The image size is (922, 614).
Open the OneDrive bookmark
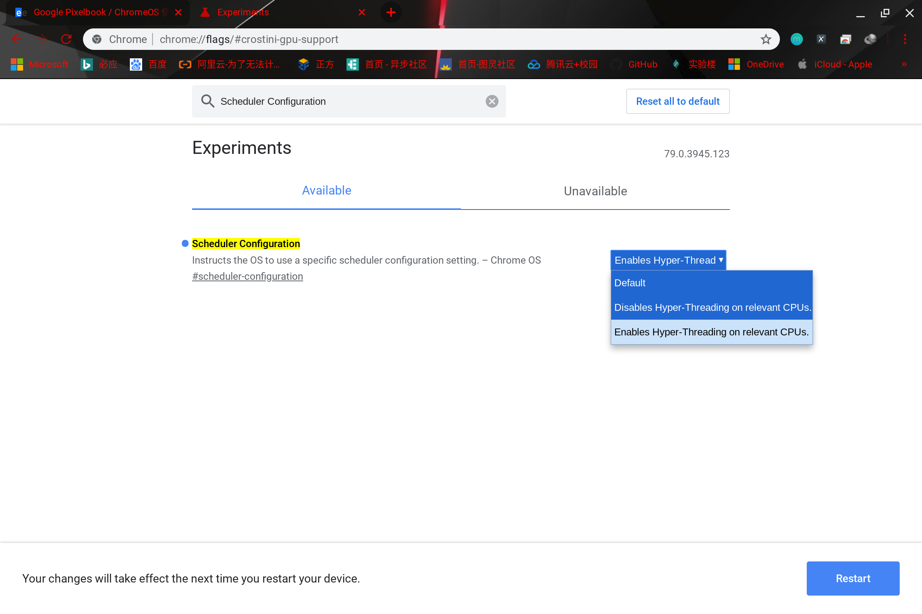coord(764,64)
